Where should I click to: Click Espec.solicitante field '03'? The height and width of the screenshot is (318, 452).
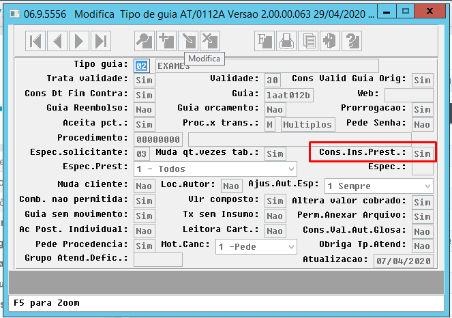pyautogui.click(x=142, y=154)
